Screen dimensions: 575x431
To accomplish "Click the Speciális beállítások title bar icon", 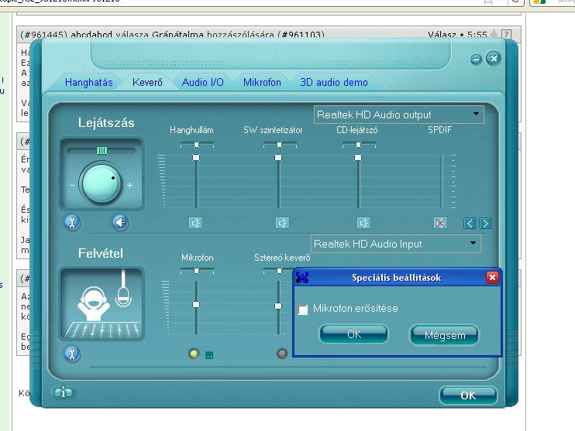I will click(301, 277).
